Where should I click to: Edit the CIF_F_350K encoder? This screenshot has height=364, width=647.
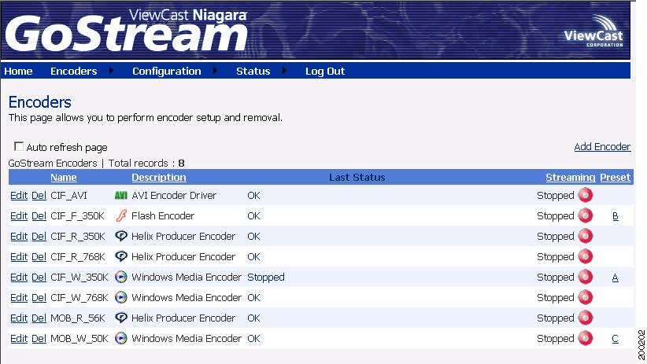(19, 215)
